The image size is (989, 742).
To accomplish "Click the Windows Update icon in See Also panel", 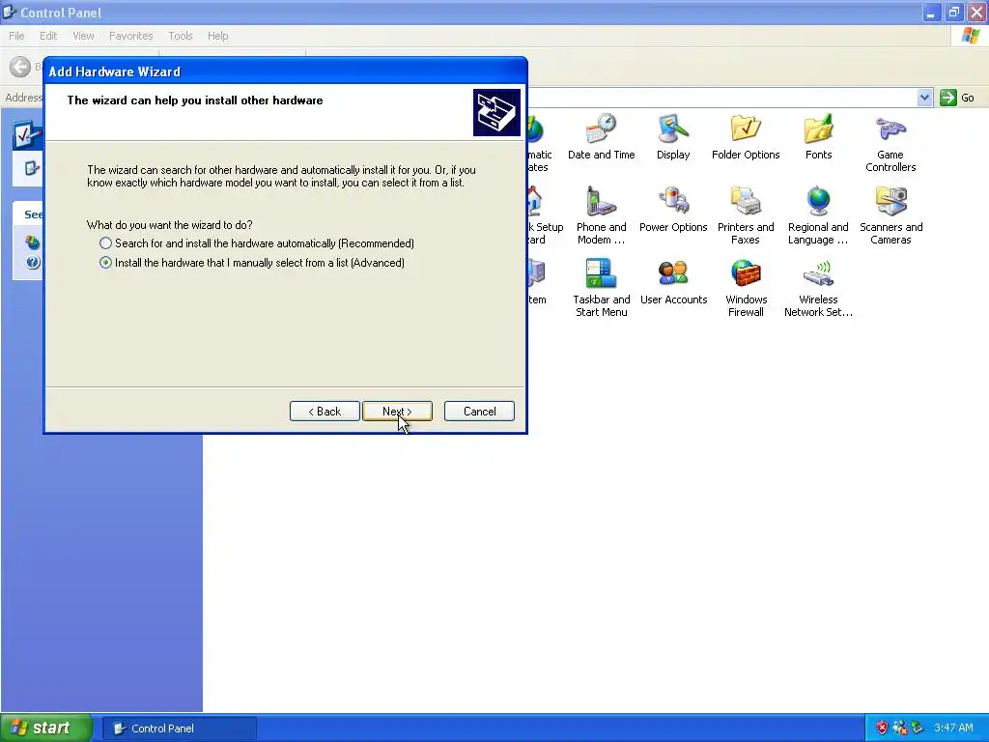I will pyautogui.click(x=33, y=243).
